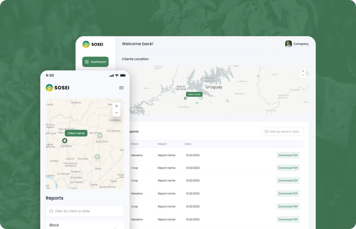Click the Paso de los Toros map label
This screenshot has height=229, width=356.
click(x=181, y=88)
